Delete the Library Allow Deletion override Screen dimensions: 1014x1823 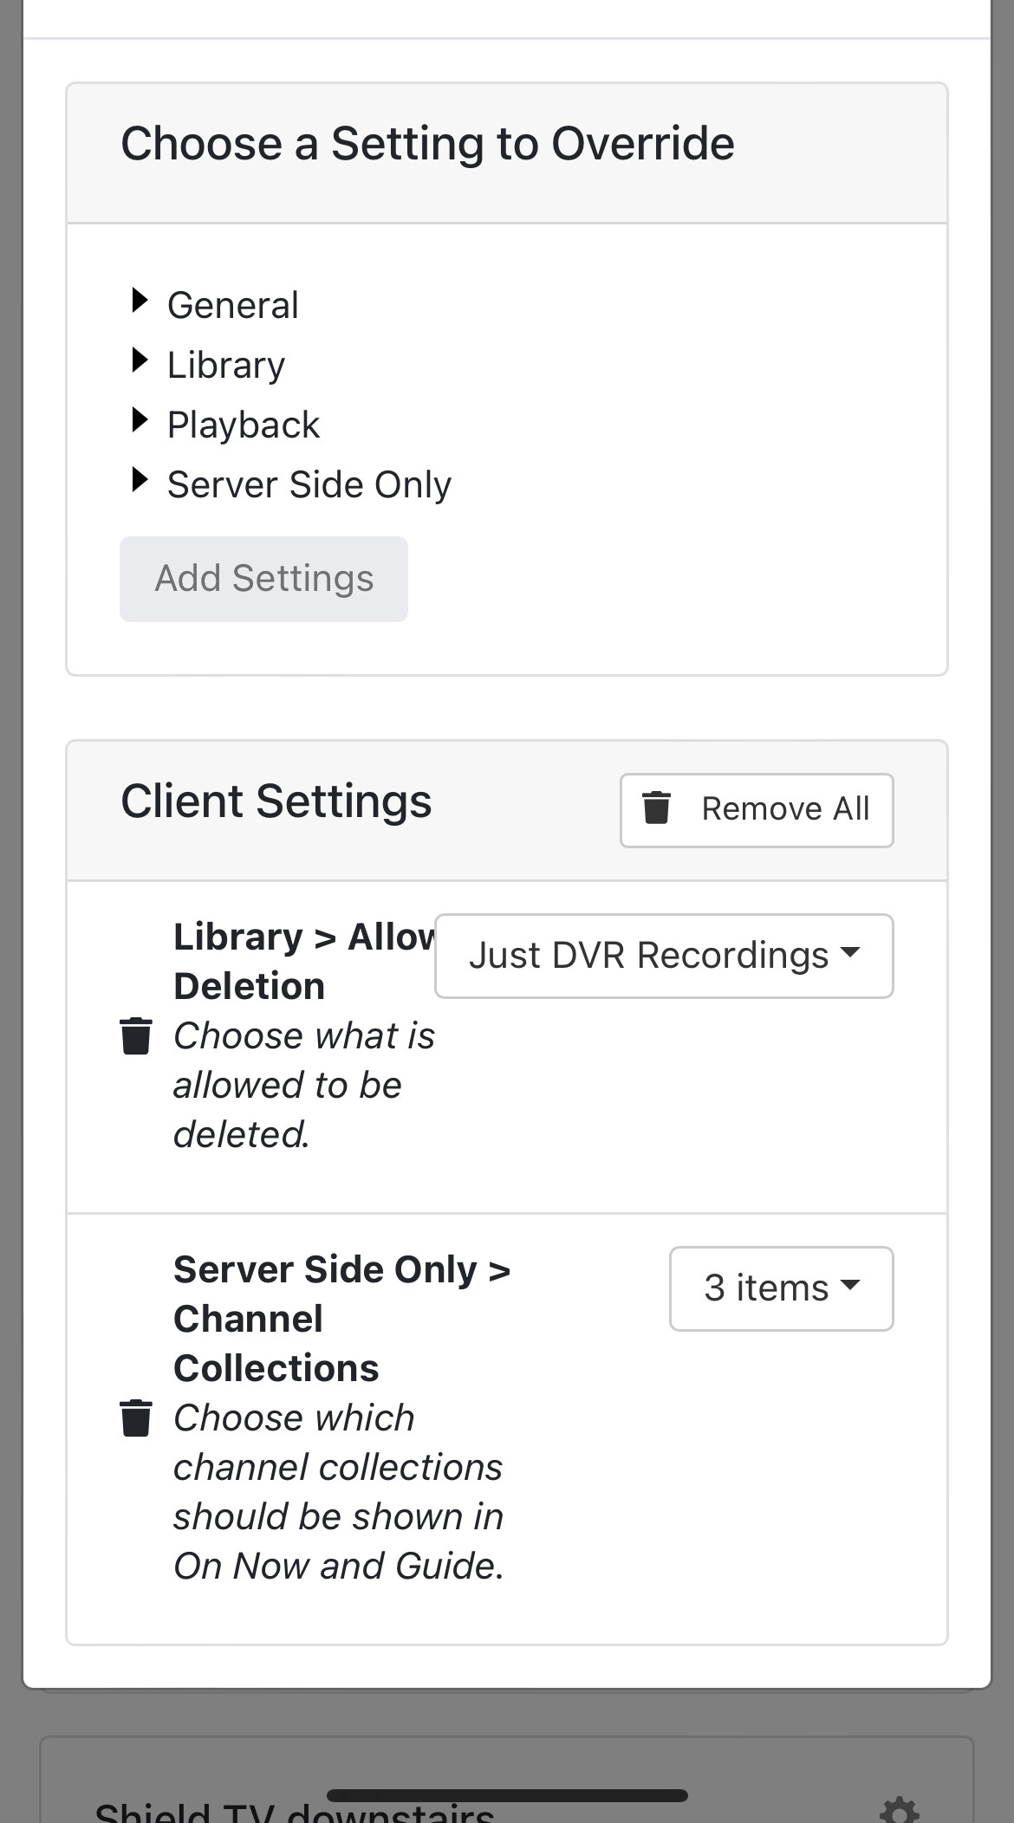136,1036
